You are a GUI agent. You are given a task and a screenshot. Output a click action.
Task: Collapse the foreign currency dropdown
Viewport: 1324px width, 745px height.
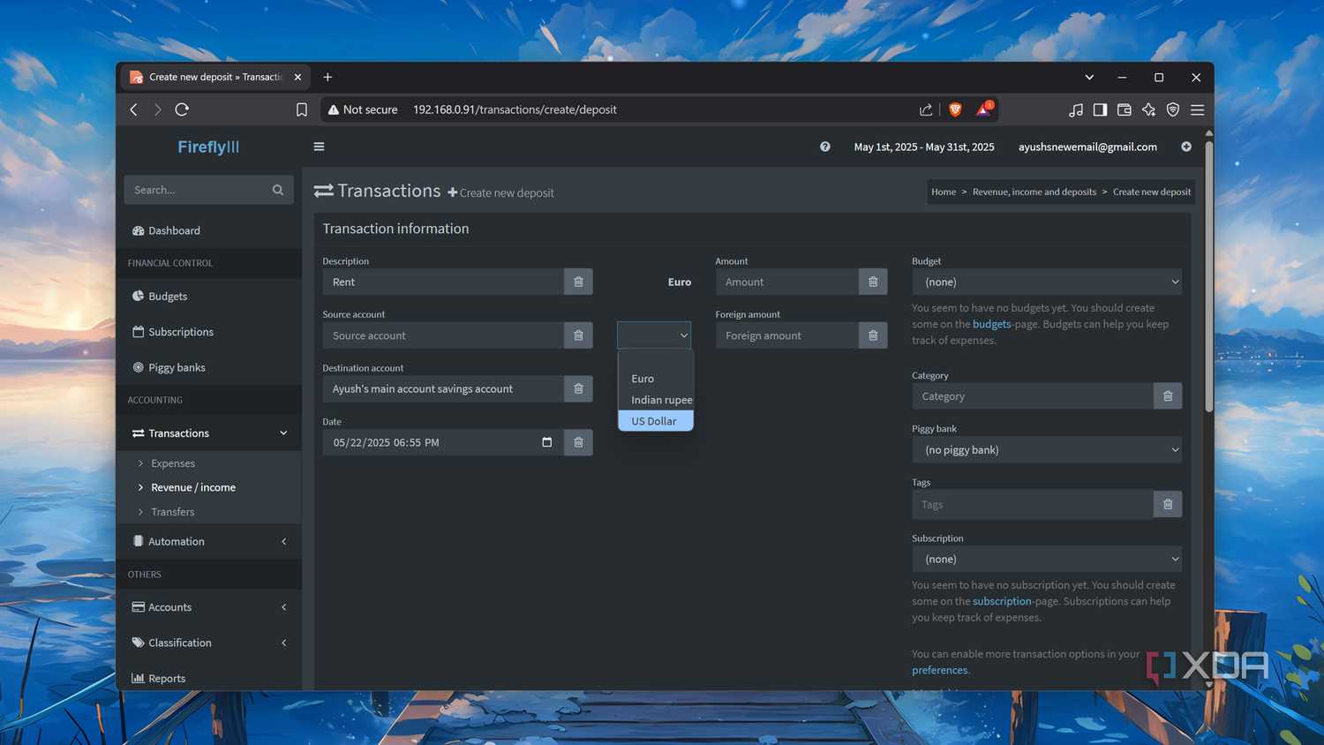[x=654, y=335]
